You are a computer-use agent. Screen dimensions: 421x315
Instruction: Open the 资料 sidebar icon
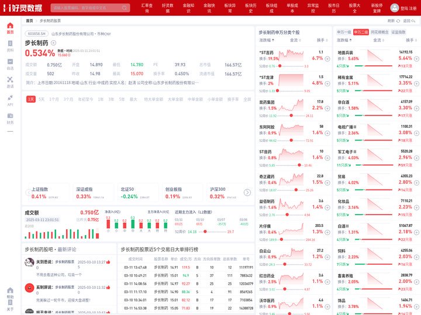[x=10, y=43]
